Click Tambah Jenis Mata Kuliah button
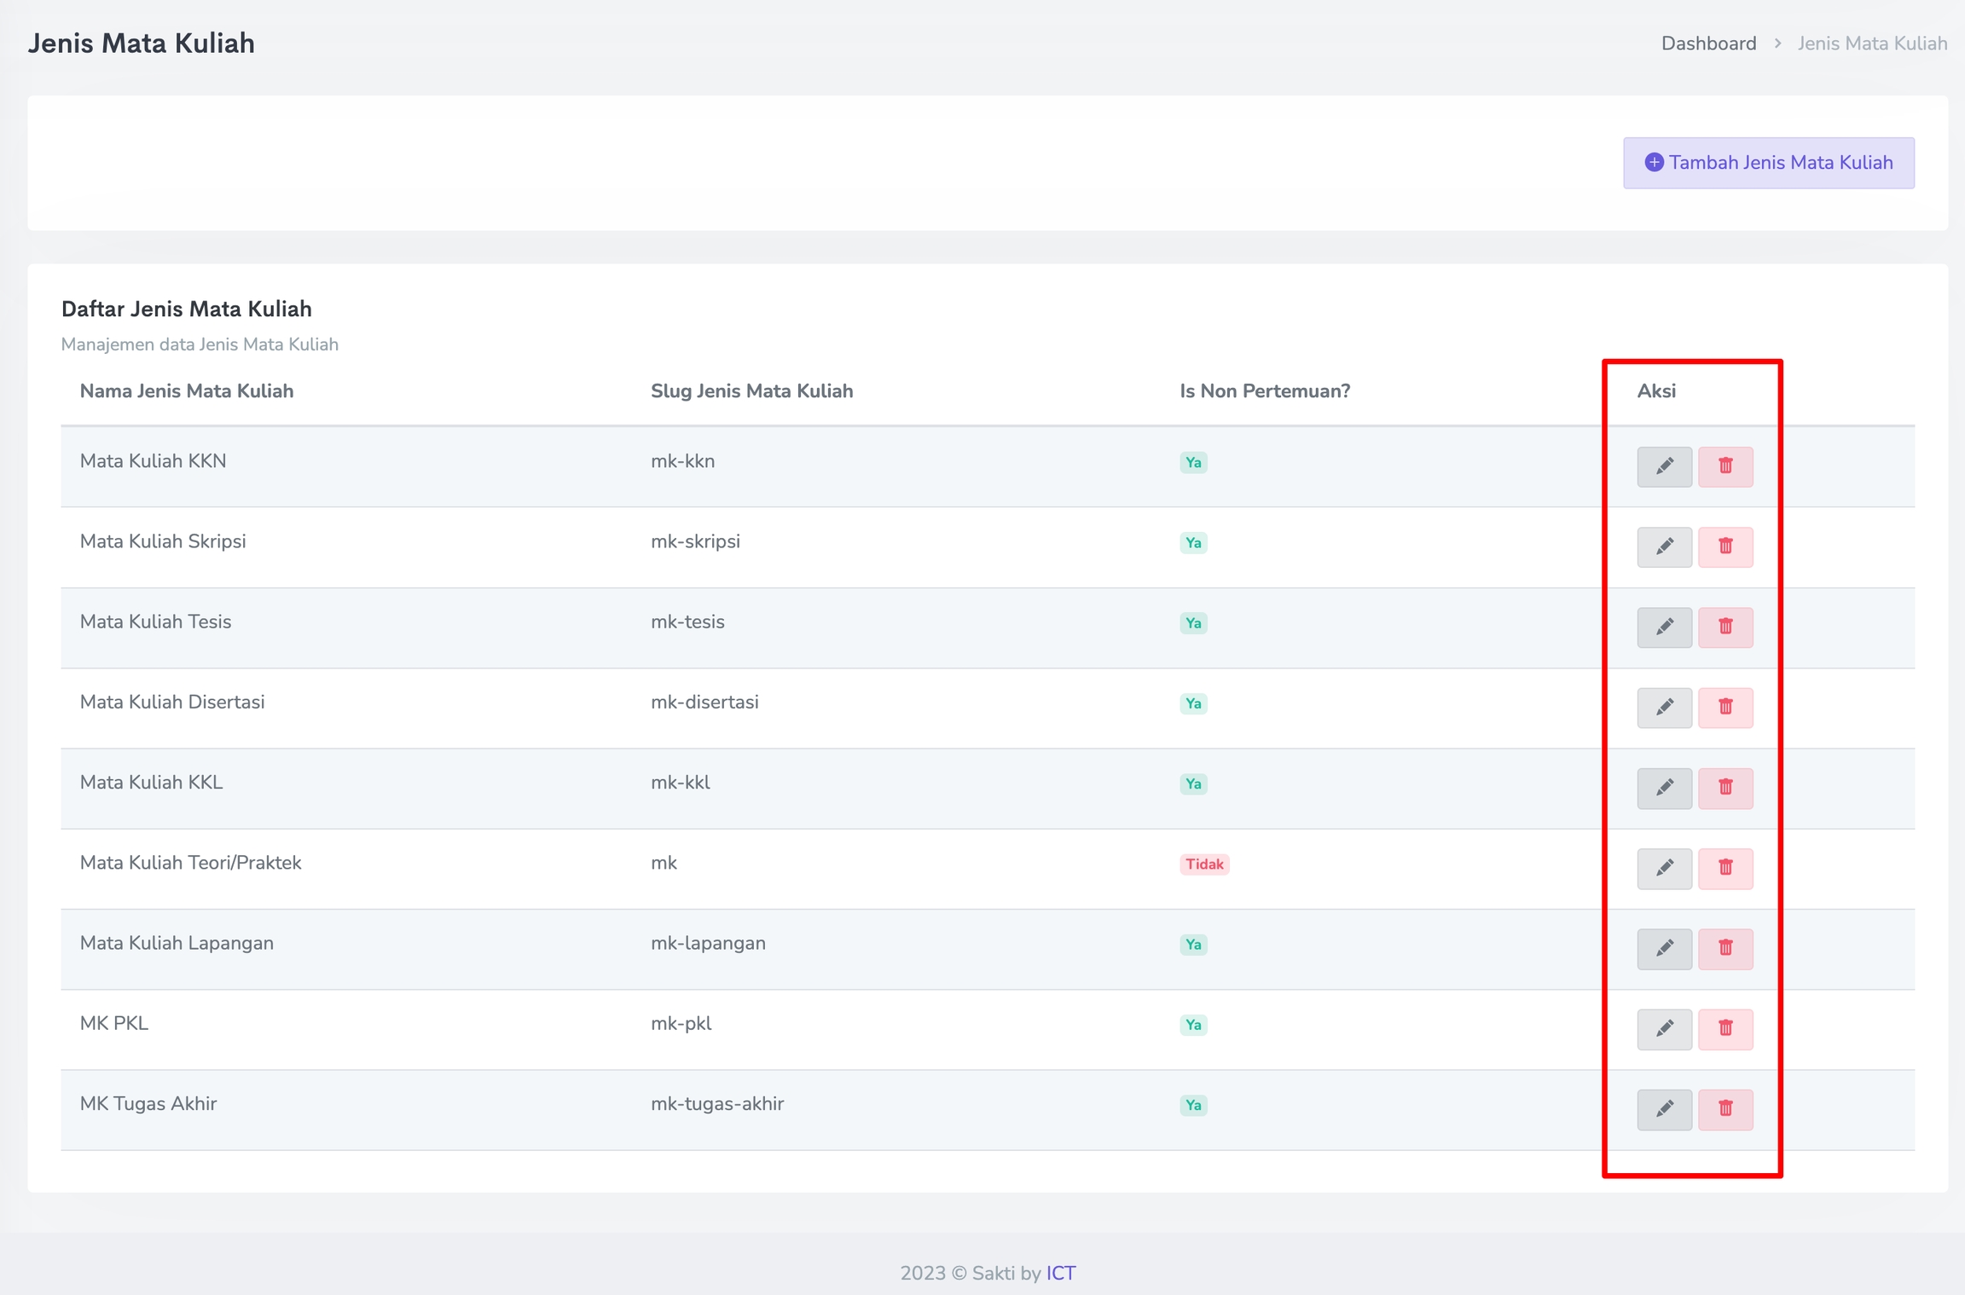This screenshot has width=1965, height=1295. [1768, 163]
